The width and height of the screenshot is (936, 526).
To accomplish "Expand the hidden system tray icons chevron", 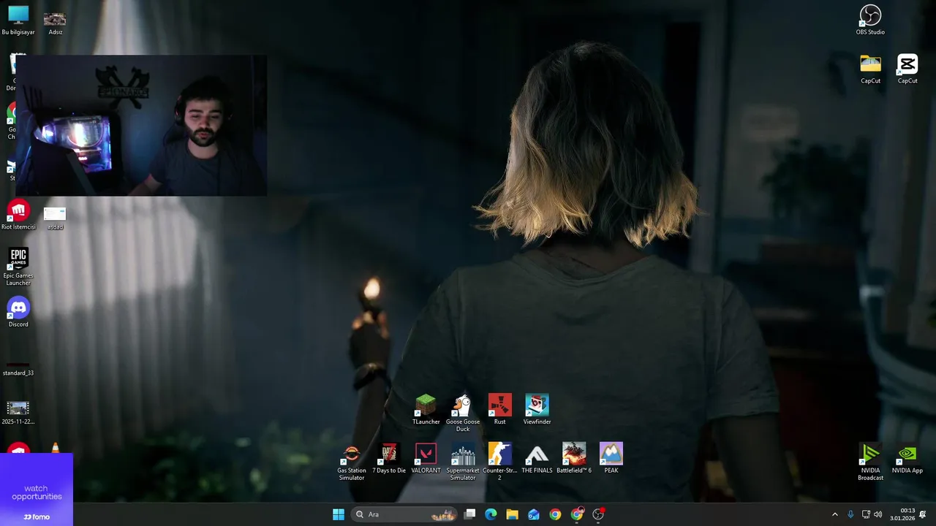I will 835,514.
